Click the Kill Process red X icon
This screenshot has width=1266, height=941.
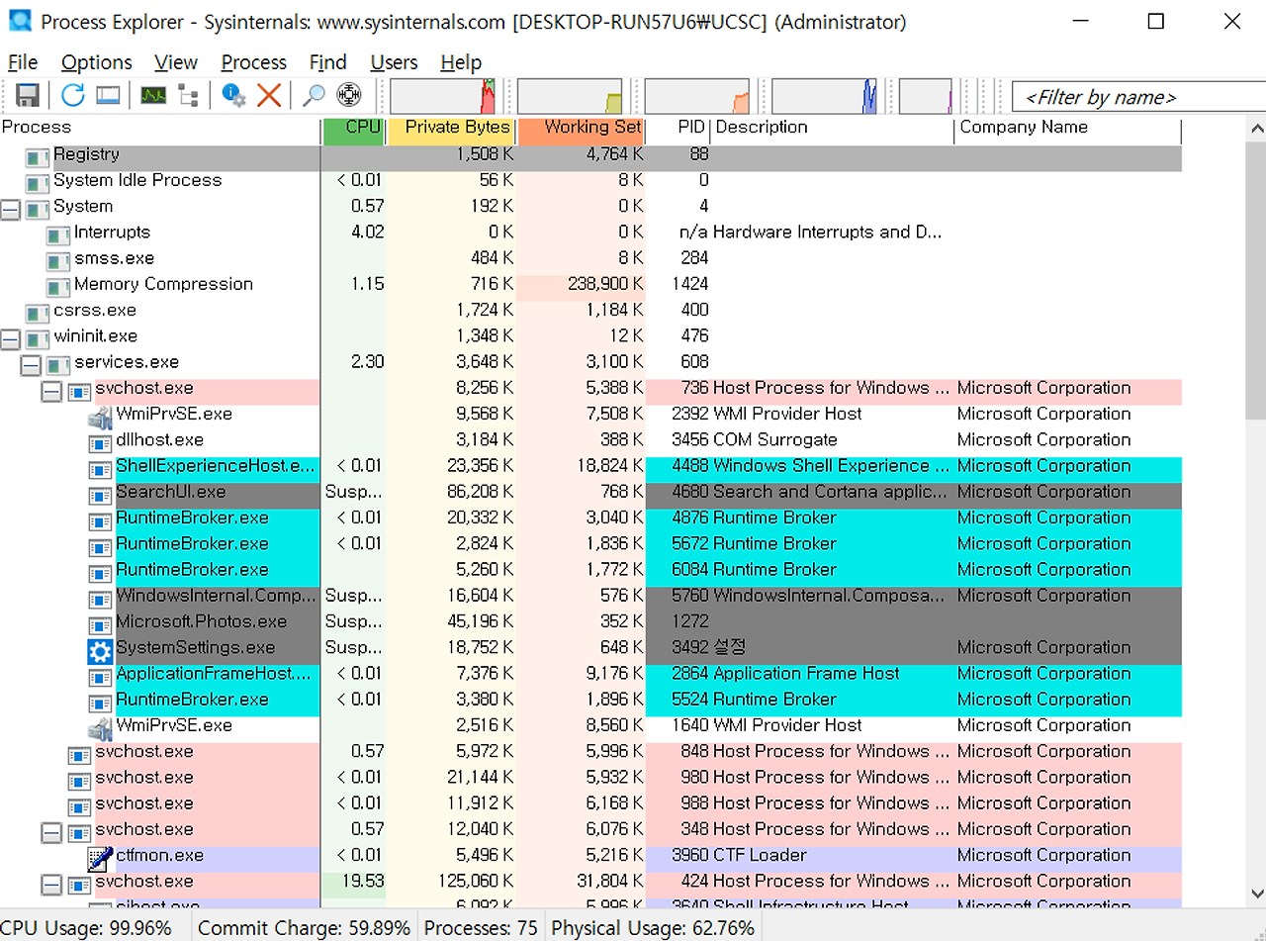pyautogui.click(x=269, y=96)
